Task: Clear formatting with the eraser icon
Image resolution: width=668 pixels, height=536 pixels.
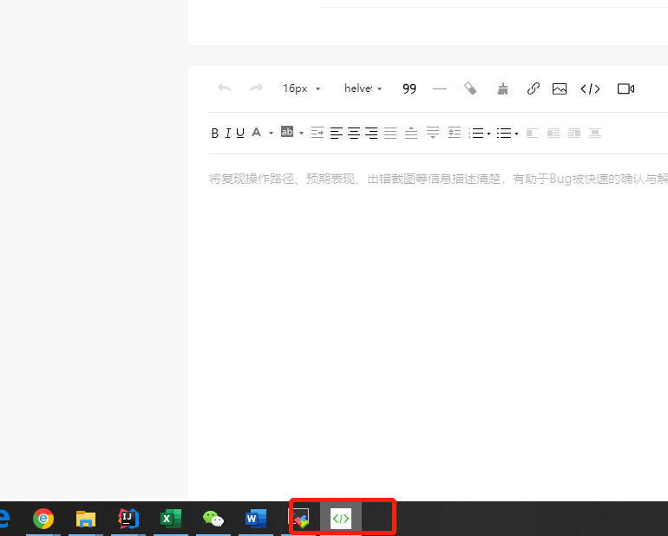Action: point(470,88)
